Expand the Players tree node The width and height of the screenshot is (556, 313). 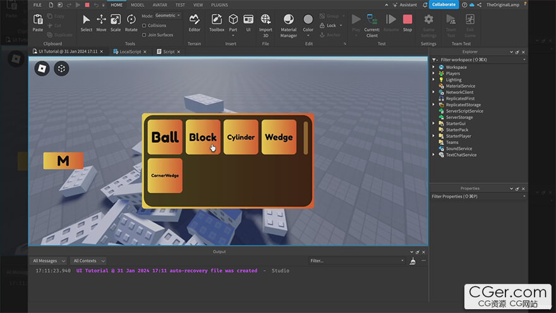[433, 73]
